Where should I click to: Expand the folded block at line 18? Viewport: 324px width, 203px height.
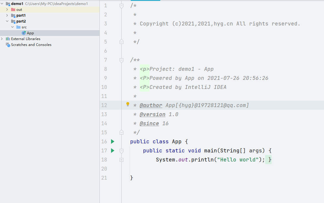(x=122, y=160)
